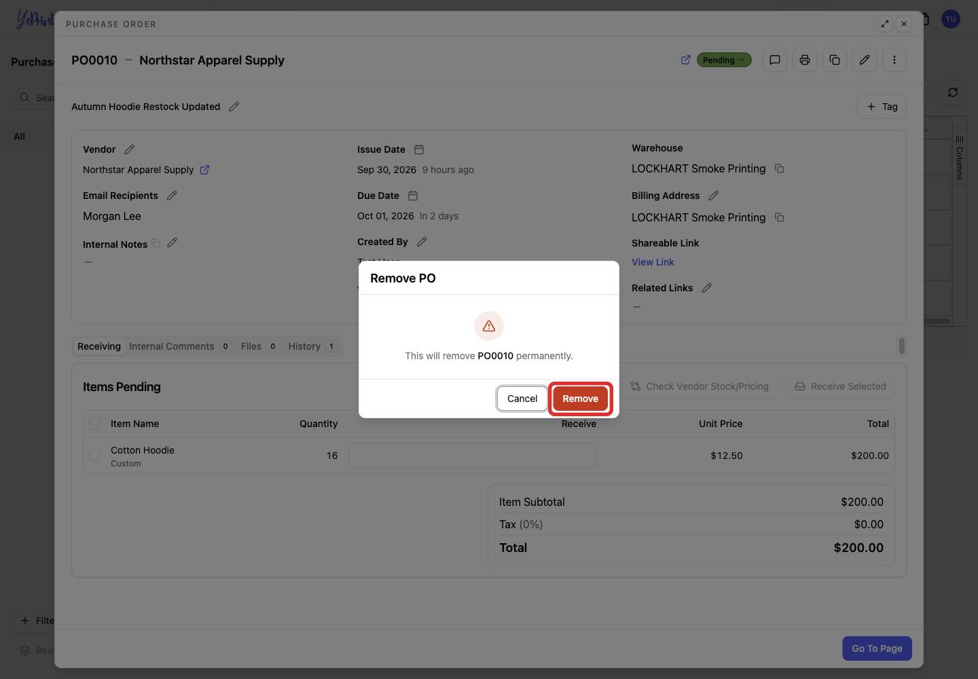Click the duplicate PO icon in header
Viewport: 978px width, 679px height.
[835, 60]
